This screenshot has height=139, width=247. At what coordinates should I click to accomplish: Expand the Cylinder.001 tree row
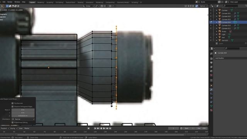(217, 14)
